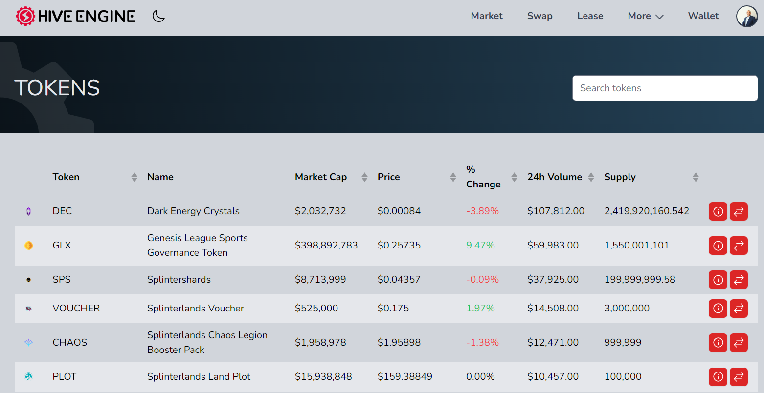Screen dimensions: 764x393
Task: Click Splinterlands Land Plot name
Action: pos(199,376)
